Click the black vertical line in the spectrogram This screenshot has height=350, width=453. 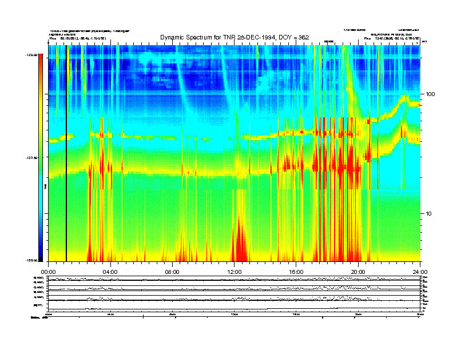coord(66,153)
